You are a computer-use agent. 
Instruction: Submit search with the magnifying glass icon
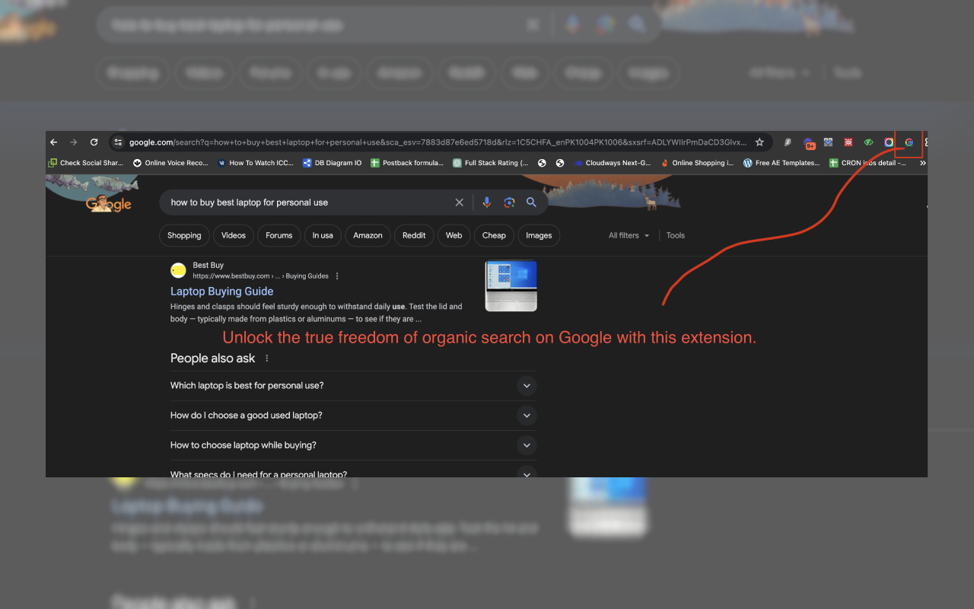[531, 202]
